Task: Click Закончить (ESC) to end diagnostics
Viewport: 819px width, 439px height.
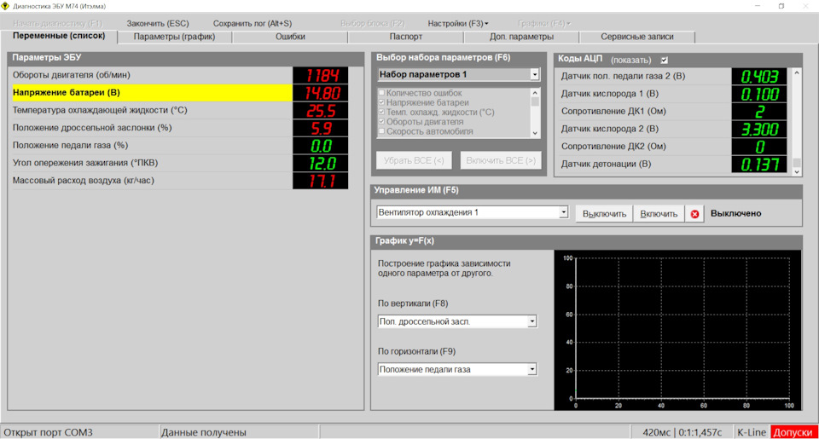Action: click(x=158, y=23)
